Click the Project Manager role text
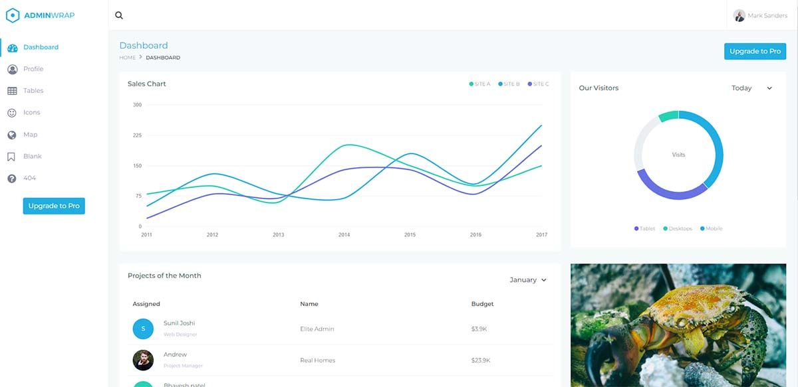The image size is (798, 387). click(184, 366)
